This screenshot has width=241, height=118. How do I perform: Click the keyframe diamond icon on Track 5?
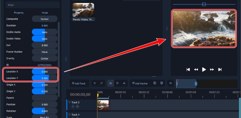77,106
